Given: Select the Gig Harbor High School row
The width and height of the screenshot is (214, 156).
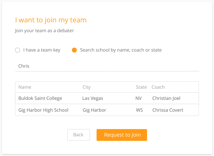Looking at the screenshot, I should (107, 110).
